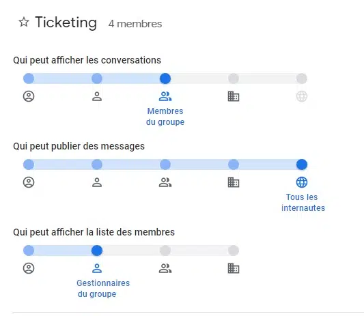Viewport: 364px width, 316px height.
Task: Click organization building icon under member list
Action: pyautogui.click(x=234, y=268)
